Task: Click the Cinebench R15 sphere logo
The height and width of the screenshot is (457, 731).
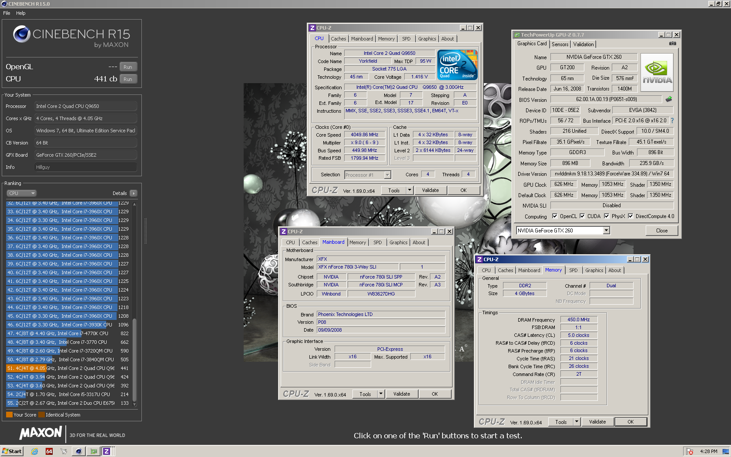Action: [22, 34]
